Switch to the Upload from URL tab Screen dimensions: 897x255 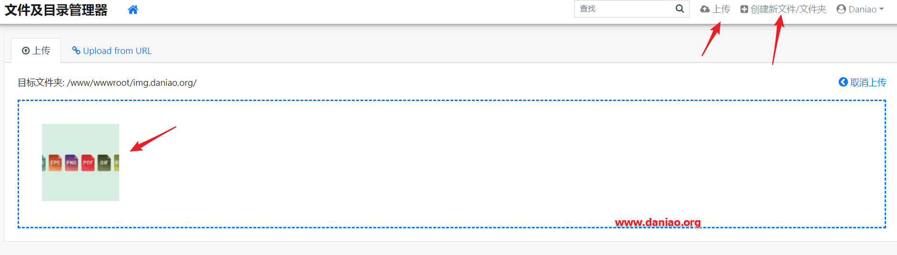[x=112, y=51]
